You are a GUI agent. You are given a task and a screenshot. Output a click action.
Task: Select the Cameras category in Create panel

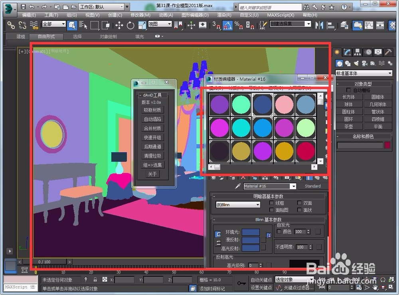click(x=364, y=63)
